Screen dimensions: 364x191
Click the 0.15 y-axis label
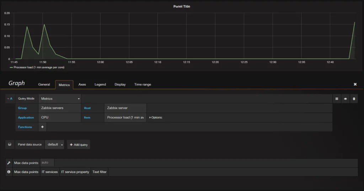[x=7, y=24]
